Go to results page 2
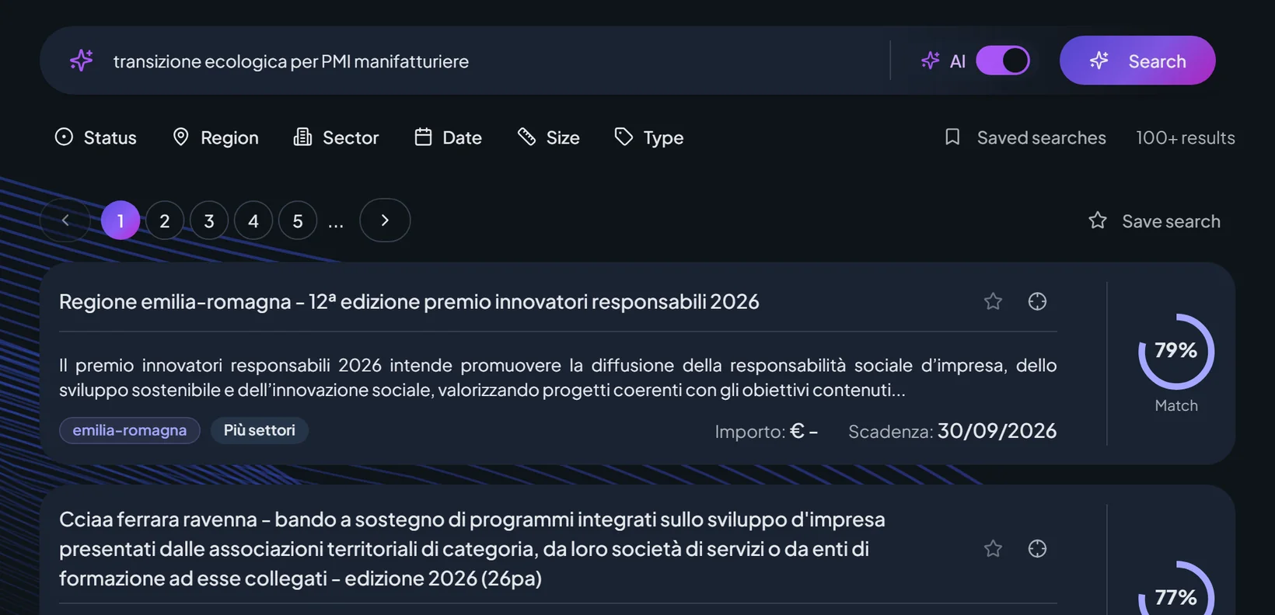The image size is (1275, 615). 165,221
